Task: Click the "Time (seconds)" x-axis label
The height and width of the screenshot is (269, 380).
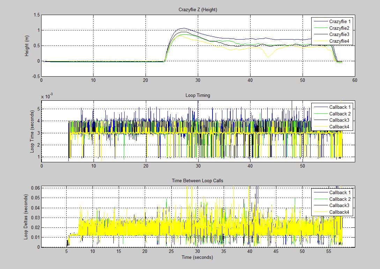Action: click(x=198, y=257)
